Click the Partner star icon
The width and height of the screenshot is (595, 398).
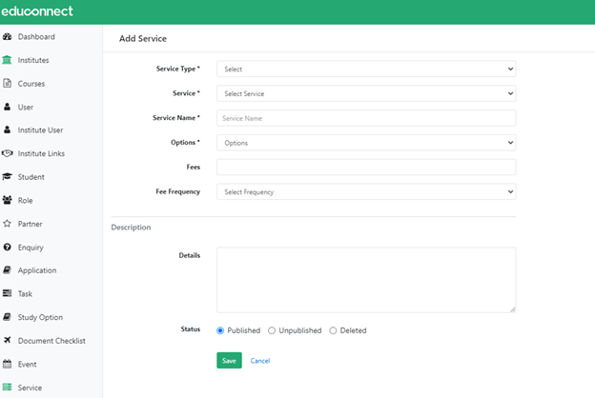(x=7, y=223)
